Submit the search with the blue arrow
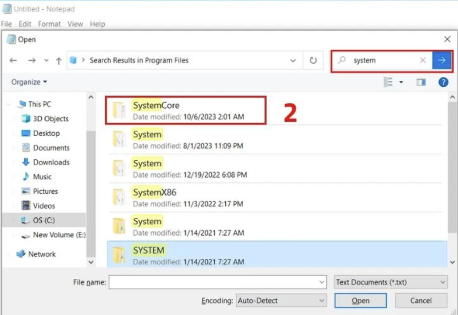The width and height of the screenshot is (458, 315). [x=442, y=60]
